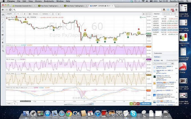This screenshot has height=119, width=191.
Task: Open the chart templates dropdown
Action: coord(54,14)
